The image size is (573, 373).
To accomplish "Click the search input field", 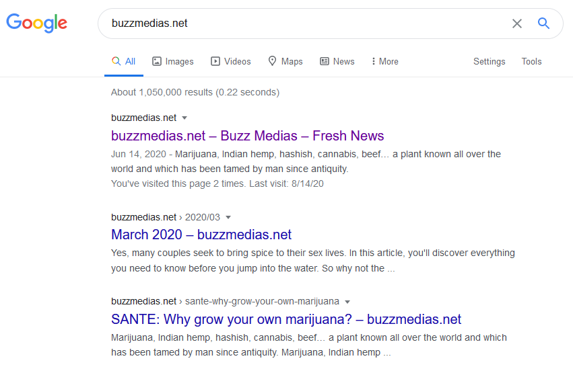I will 303,24.
